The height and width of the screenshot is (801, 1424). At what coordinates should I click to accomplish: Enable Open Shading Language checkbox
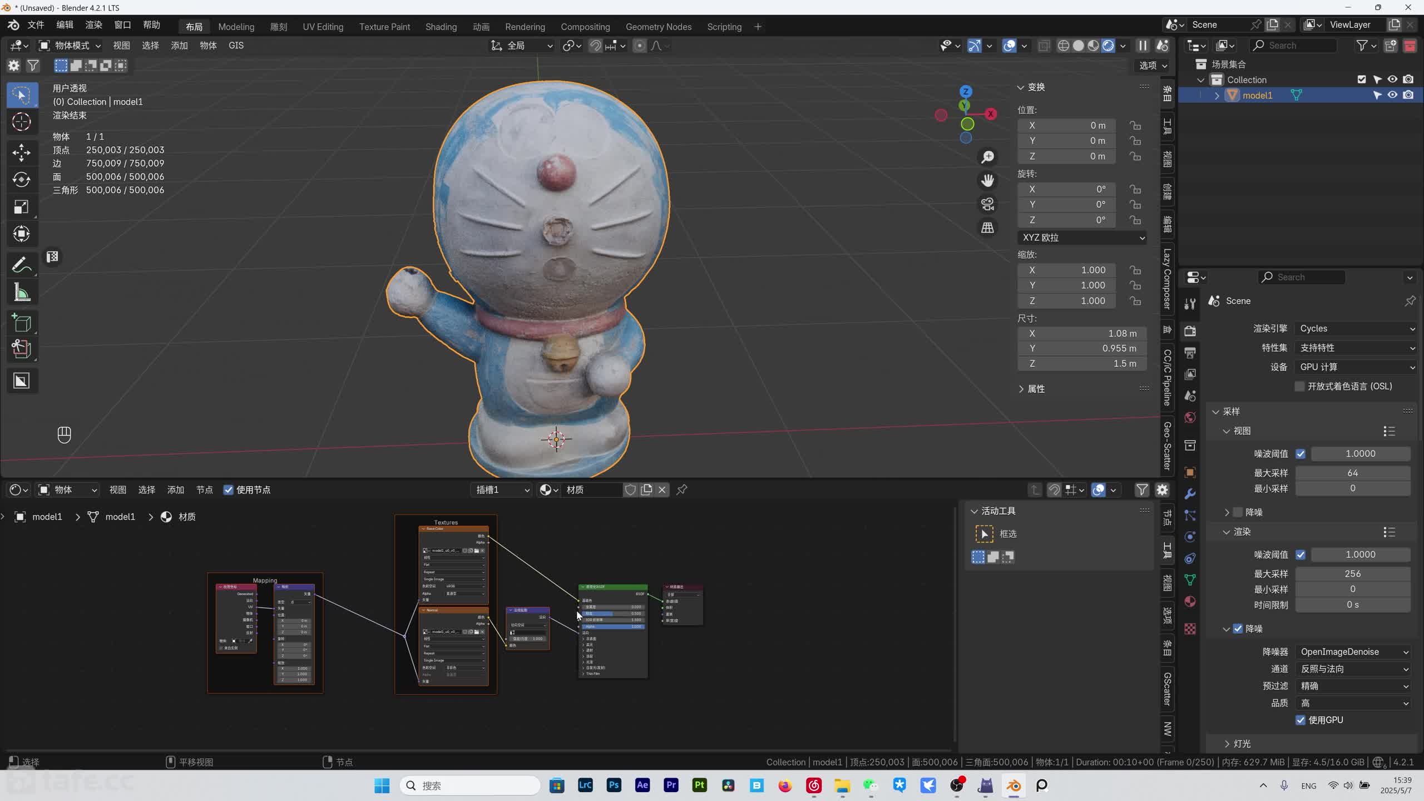tap(1300, 386)
